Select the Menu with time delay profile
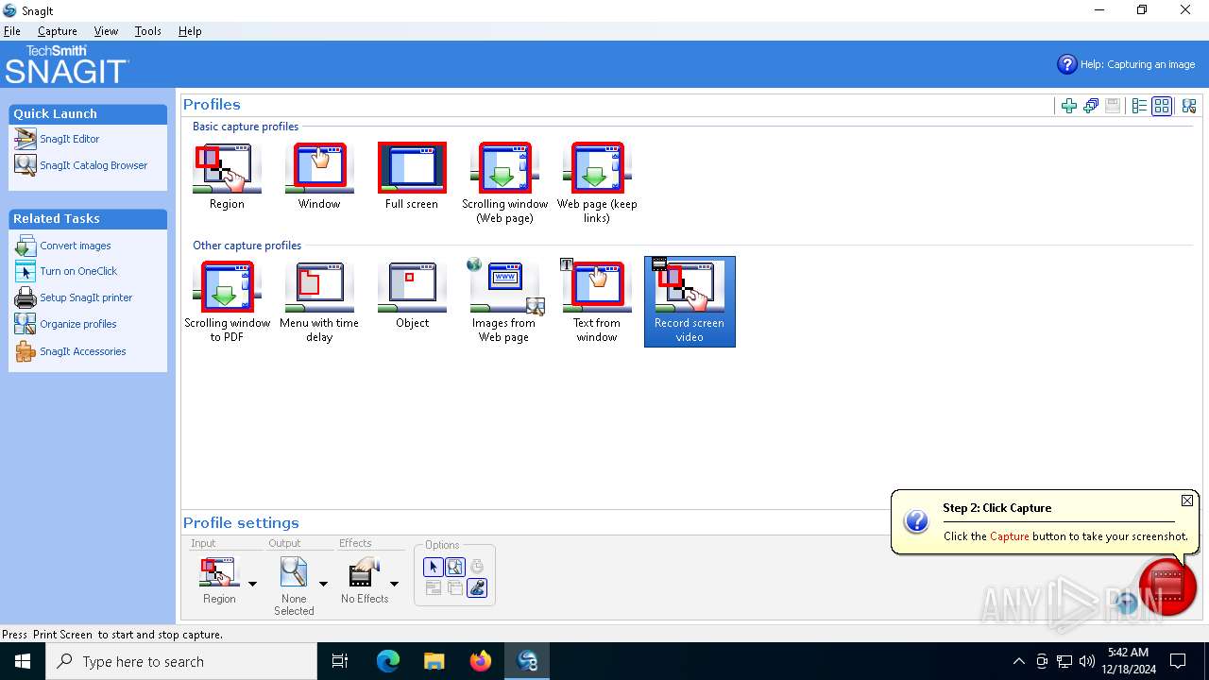The image size is (1209, 680). (x=319, y=302)
